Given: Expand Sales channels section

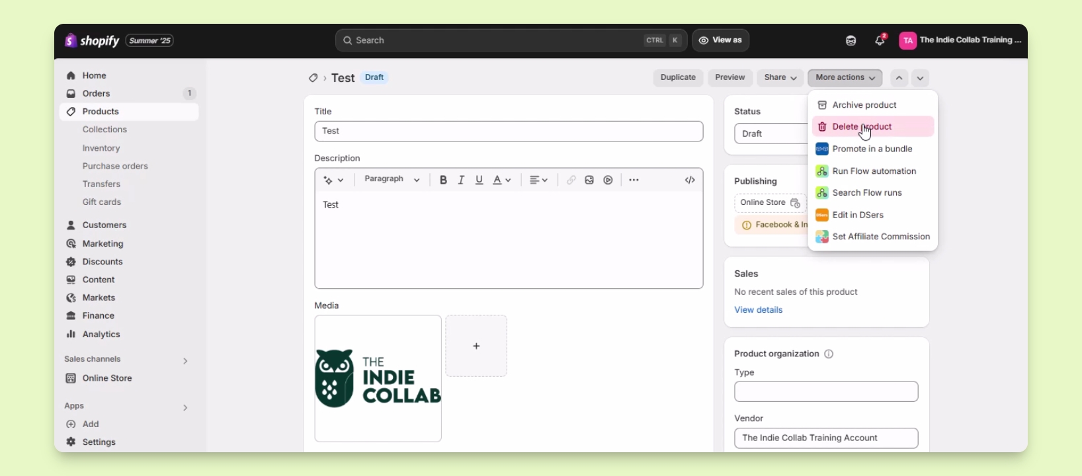Looking at the screenshot, I should (x=185, y=361).
